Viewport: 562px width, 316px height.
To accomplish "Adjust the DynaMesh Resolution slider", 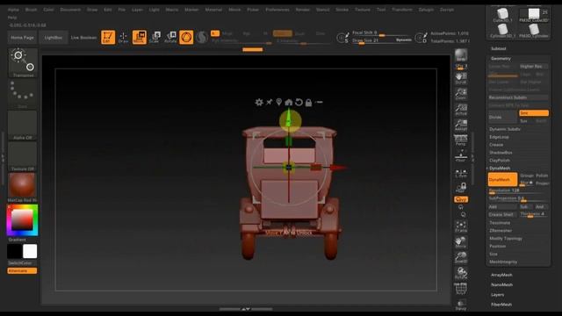I will 518,190.
